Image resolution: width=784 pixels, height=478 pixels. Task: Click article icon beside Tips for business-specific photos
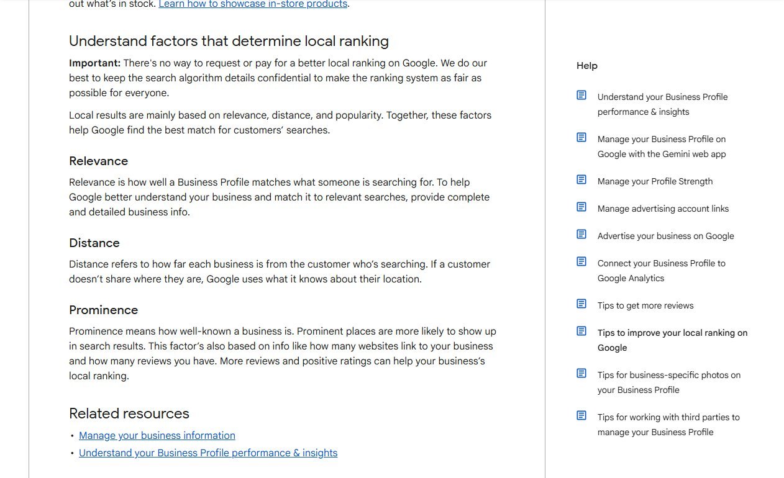click(581, 373)
